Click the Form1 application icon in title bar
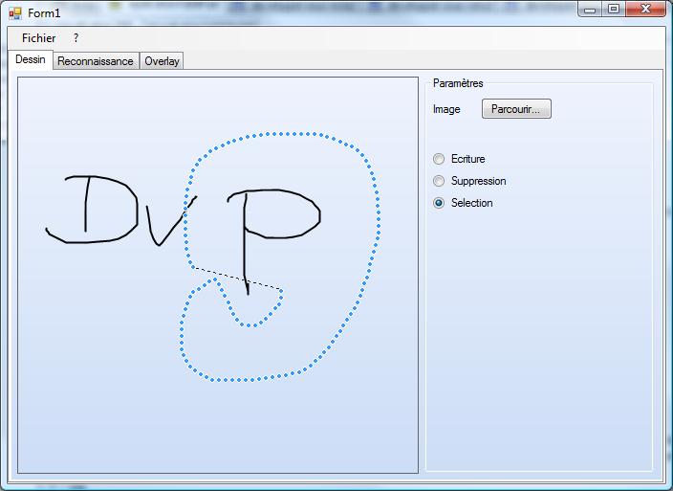 coord(14,13)
